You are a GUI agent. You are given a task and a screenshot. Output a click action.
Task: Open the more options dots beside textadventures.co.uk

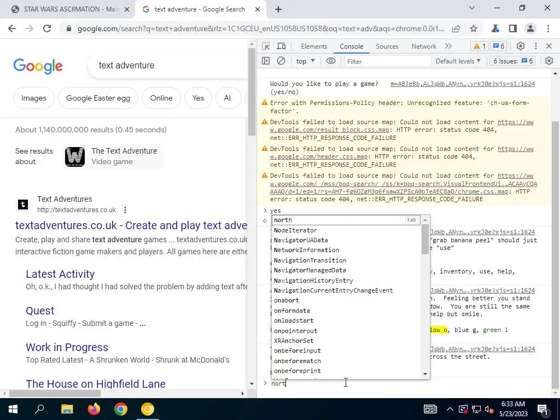125,210
